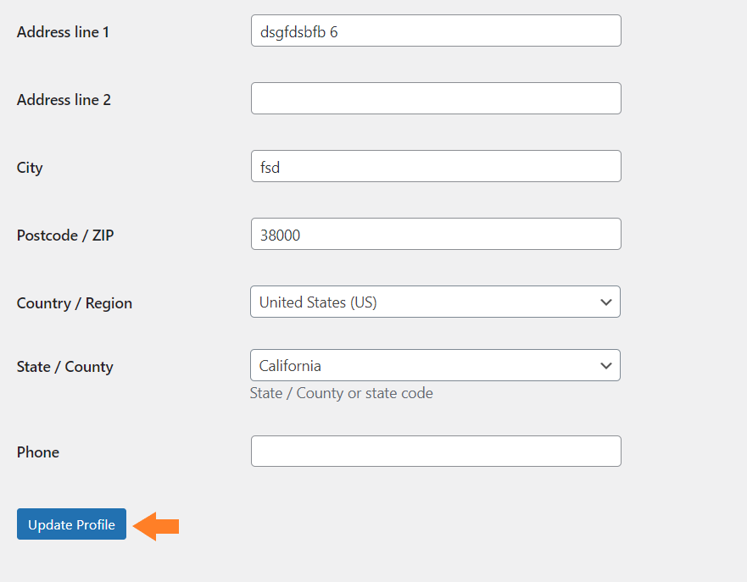Click the chevron arrow in Country dropdown
747x582 pixels.
[606, 302]
